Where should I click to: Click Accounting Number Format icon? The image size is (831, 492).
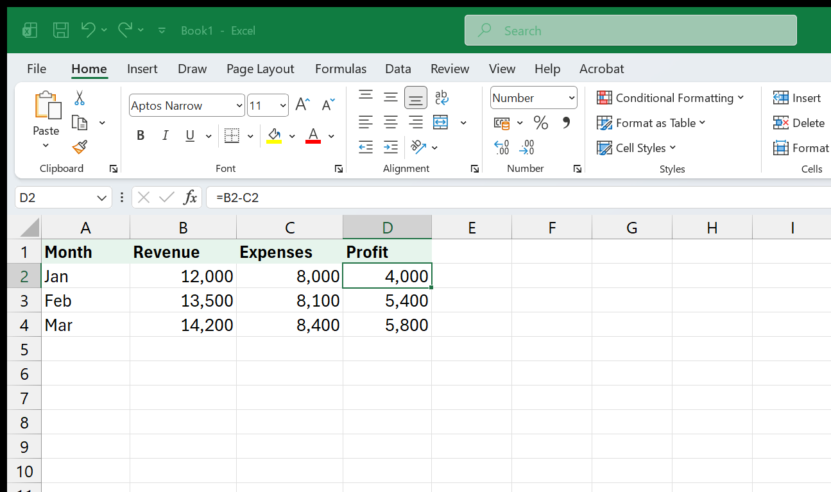502,123
